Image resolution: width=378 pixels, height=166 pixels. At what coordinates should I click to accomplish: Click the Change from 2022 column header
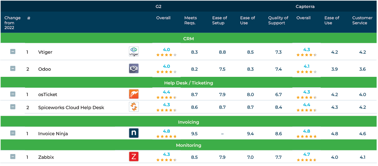tap(13, 23)
